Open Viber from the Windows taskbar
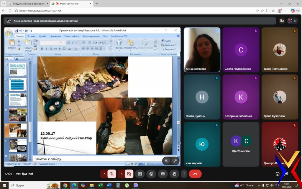The width and height of the screenshot is (302, 189). coord(136,185)
